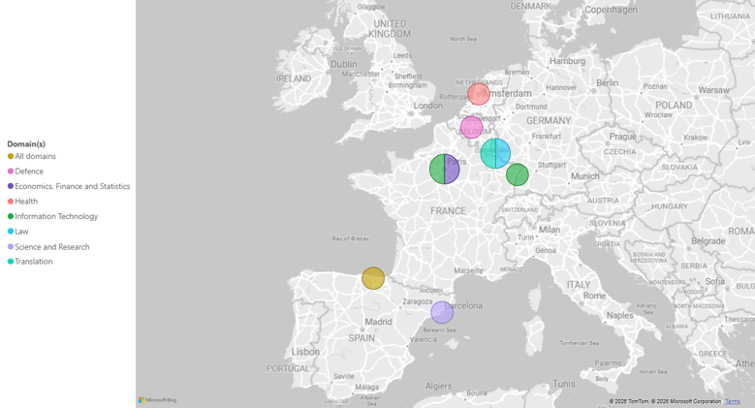Select the purple half of the Paris bubble
The height and width of the screenshot is (408, 755).
453,169
